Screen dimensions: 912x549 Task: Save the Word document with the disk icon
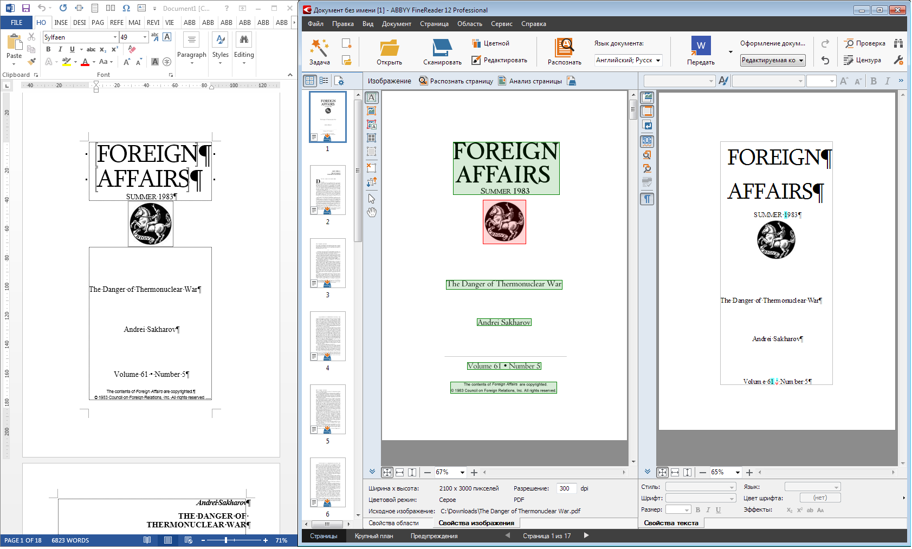(25, 8)
